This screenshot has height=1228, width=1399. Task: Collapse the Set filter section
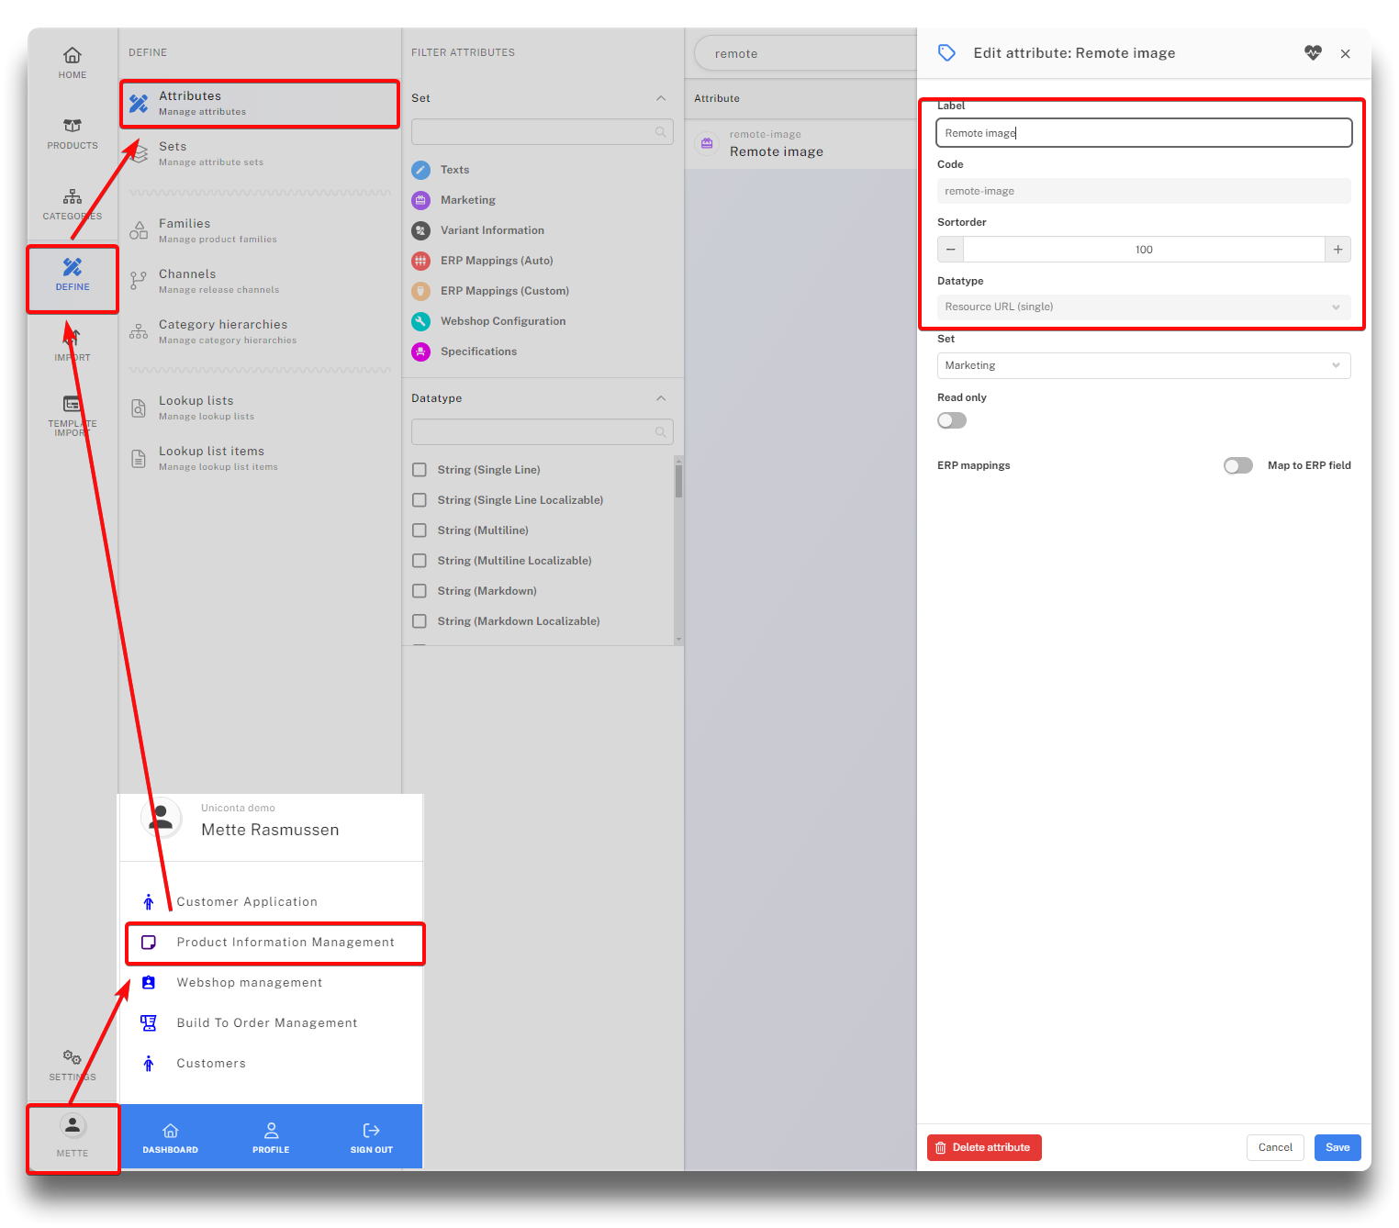pyautogui.click(x=661, y=98)
